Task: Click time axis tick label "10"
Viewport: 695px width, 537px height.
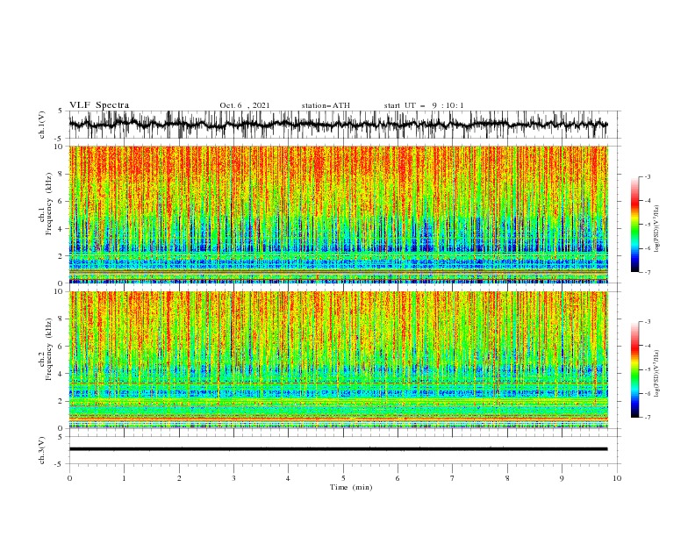Action: (617, 478)
